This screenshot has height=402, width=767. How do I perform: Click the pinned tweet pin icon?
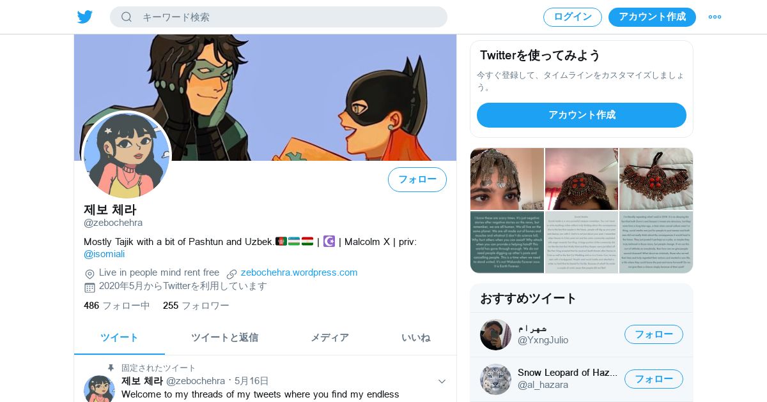(x=111, y=368)
